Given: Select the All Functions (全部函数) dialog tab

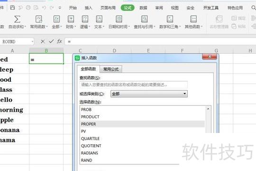Looking at the screenshot, I should click(x=88, y=69).
